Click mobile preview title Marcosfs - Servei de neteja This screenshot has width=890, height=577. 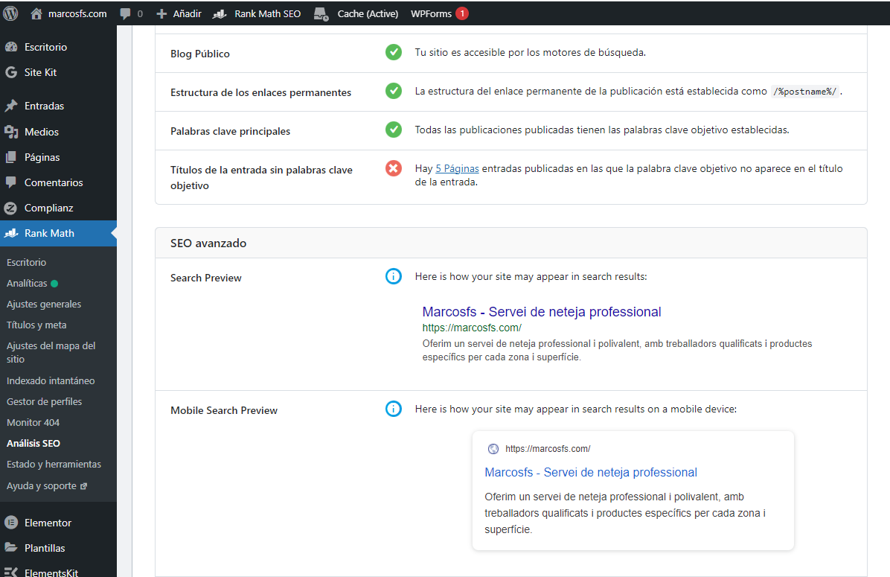pyautogui.click(x=591, y=473)
